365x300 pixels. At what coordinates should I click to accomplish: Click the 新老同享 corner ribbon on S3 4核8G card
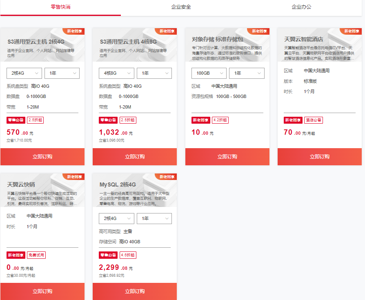pyautogui.click(x=167, y=31)
